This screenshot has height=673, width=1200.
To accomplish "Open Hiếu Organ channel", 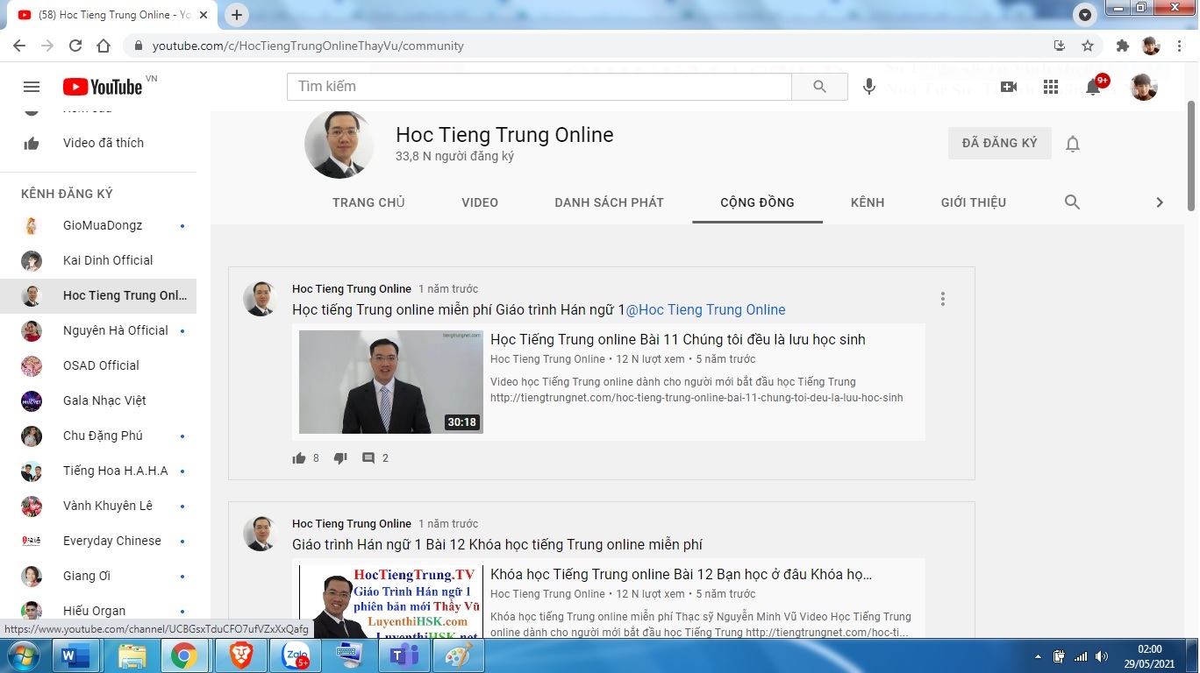I will pos(98,611).
